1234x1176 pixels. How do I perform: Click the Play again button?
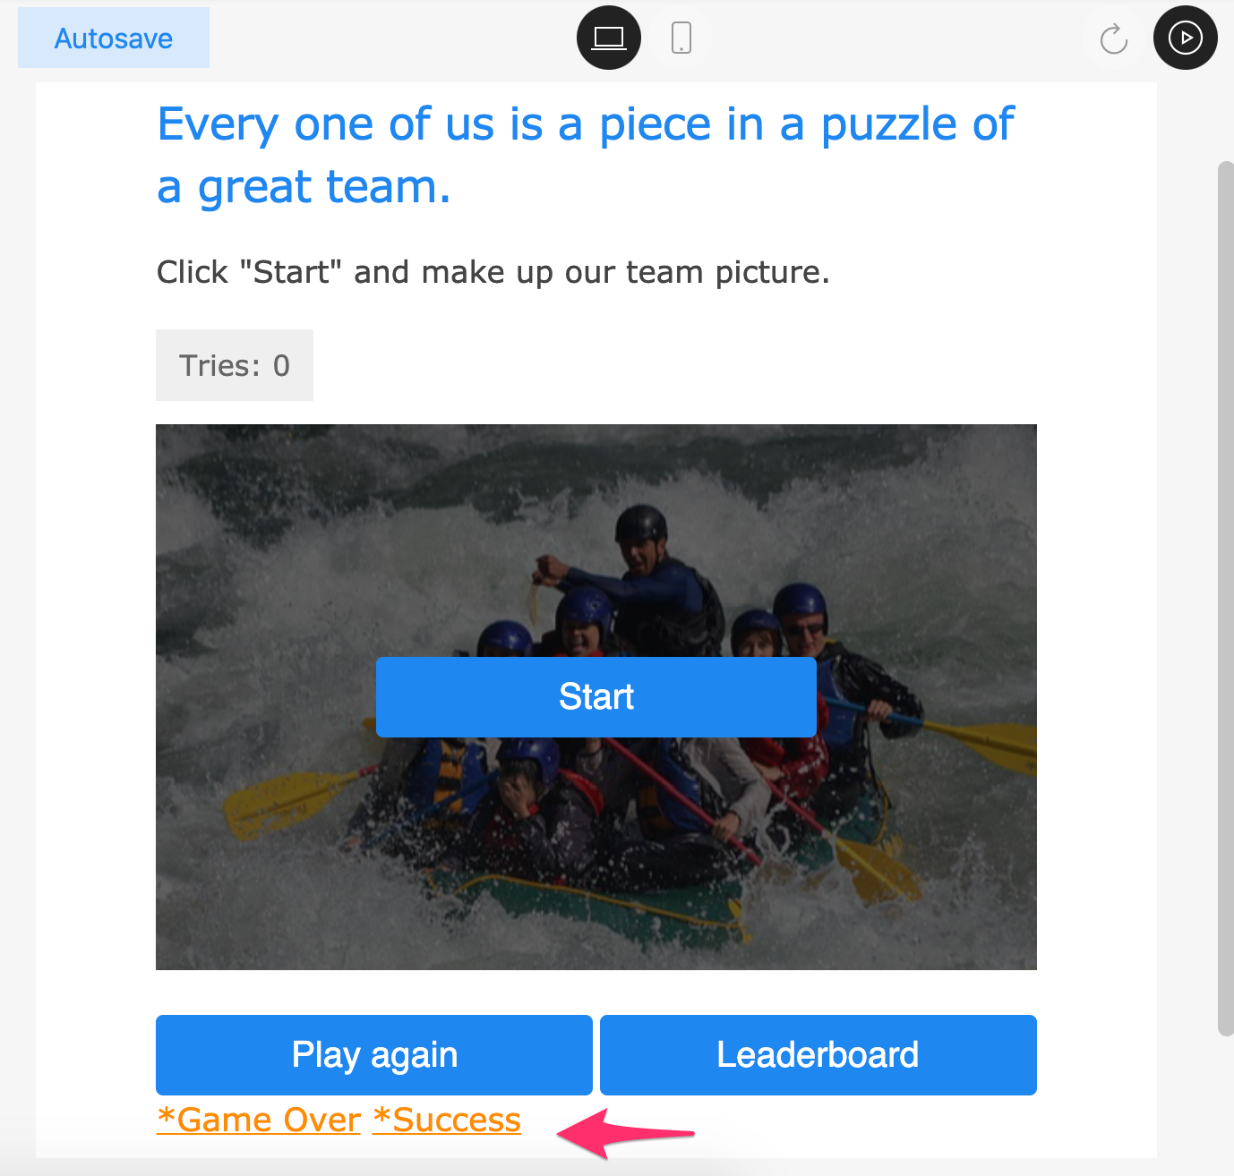(x=374, y=1054)
